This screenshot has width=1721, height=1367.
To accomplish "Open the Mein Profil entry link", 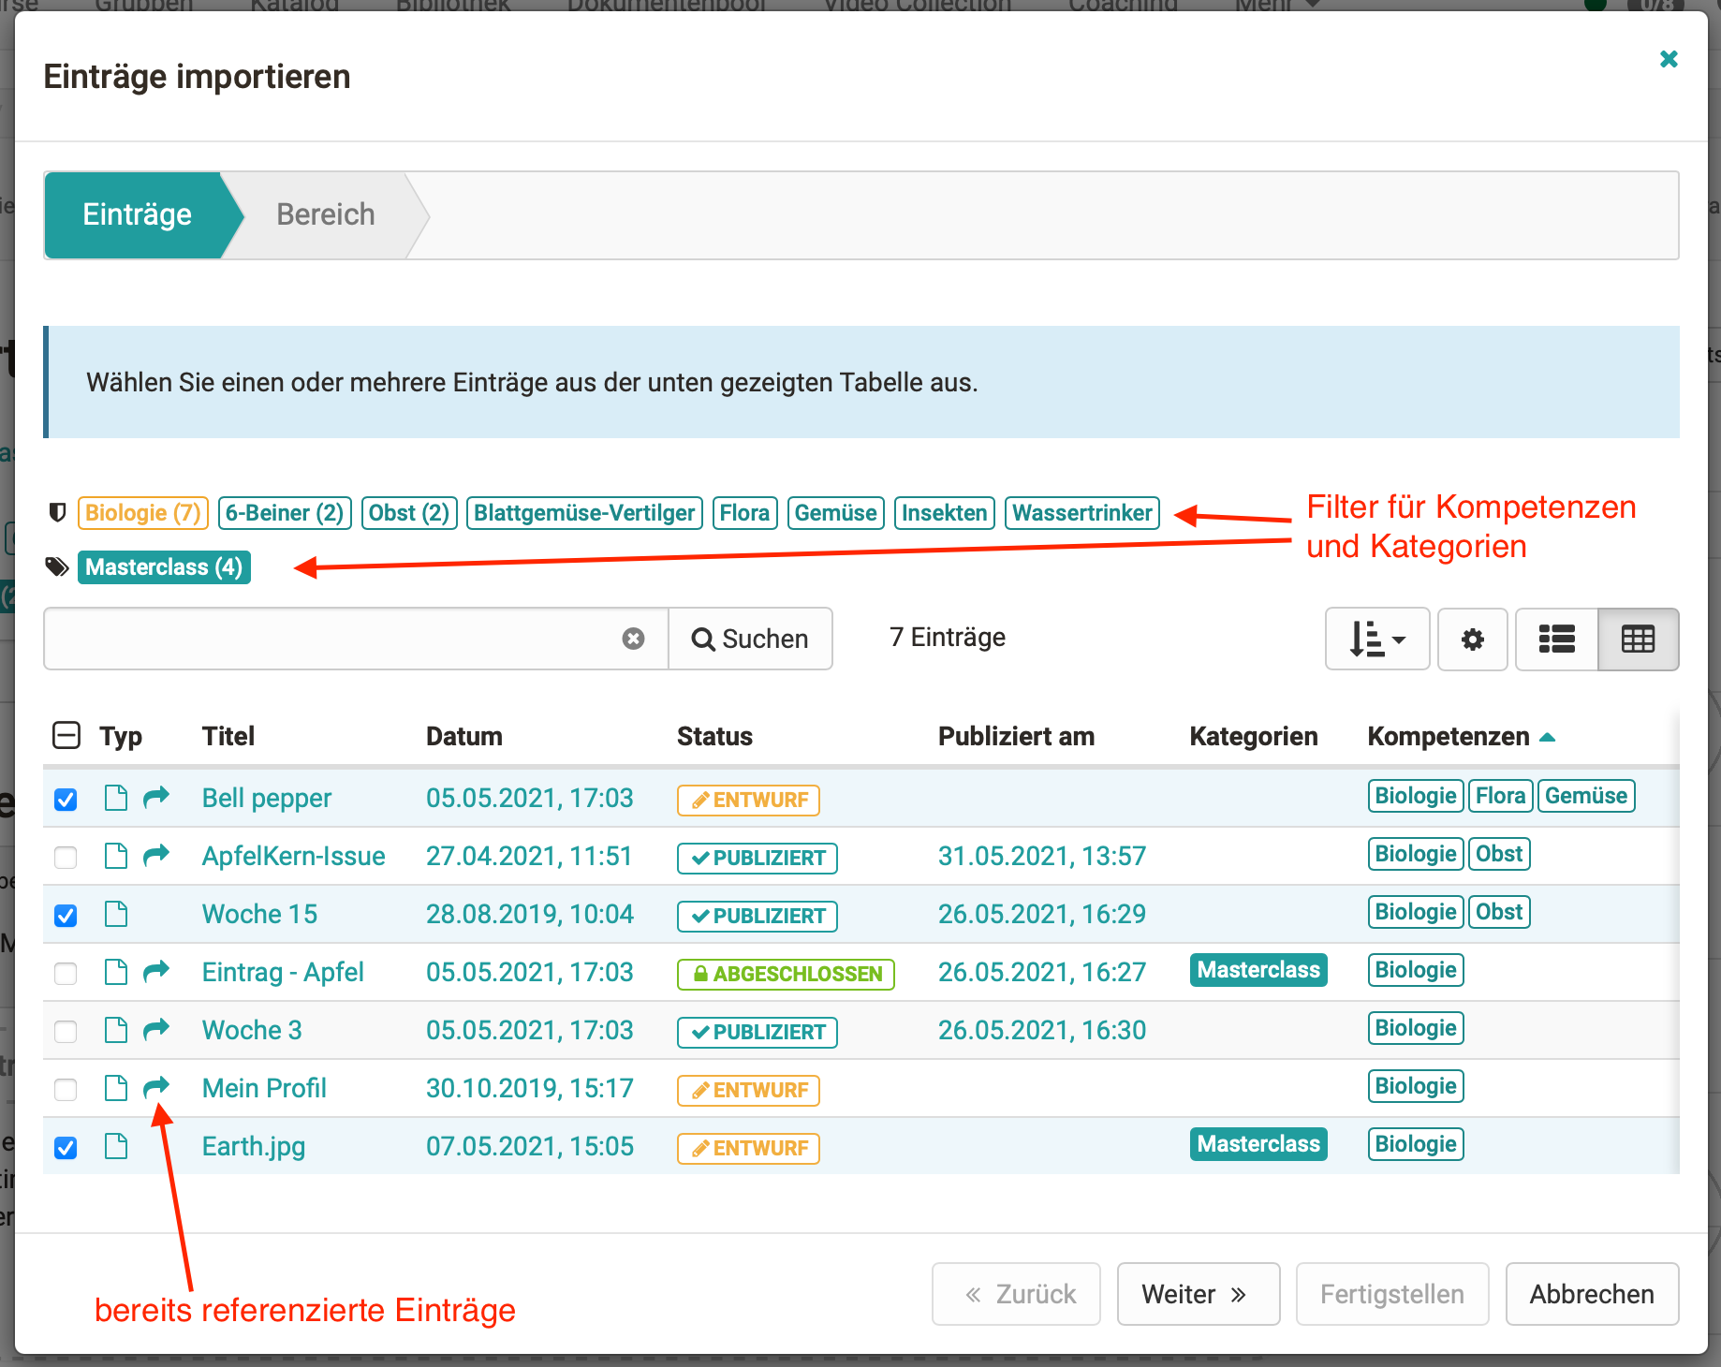I will 264,1088.
